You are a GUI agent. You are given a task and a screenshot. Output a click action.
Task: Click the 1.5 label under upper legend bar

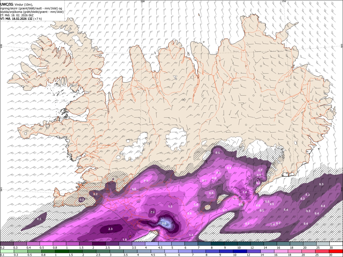pos(81,248)
